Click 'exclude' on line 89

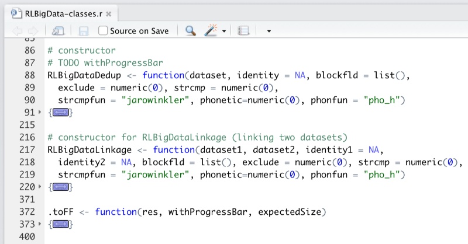click(x=76, y=88)
